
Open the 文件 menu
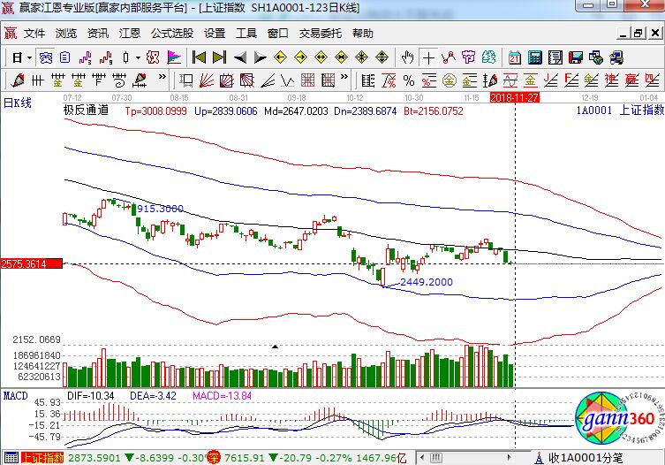tap(34, 34)
